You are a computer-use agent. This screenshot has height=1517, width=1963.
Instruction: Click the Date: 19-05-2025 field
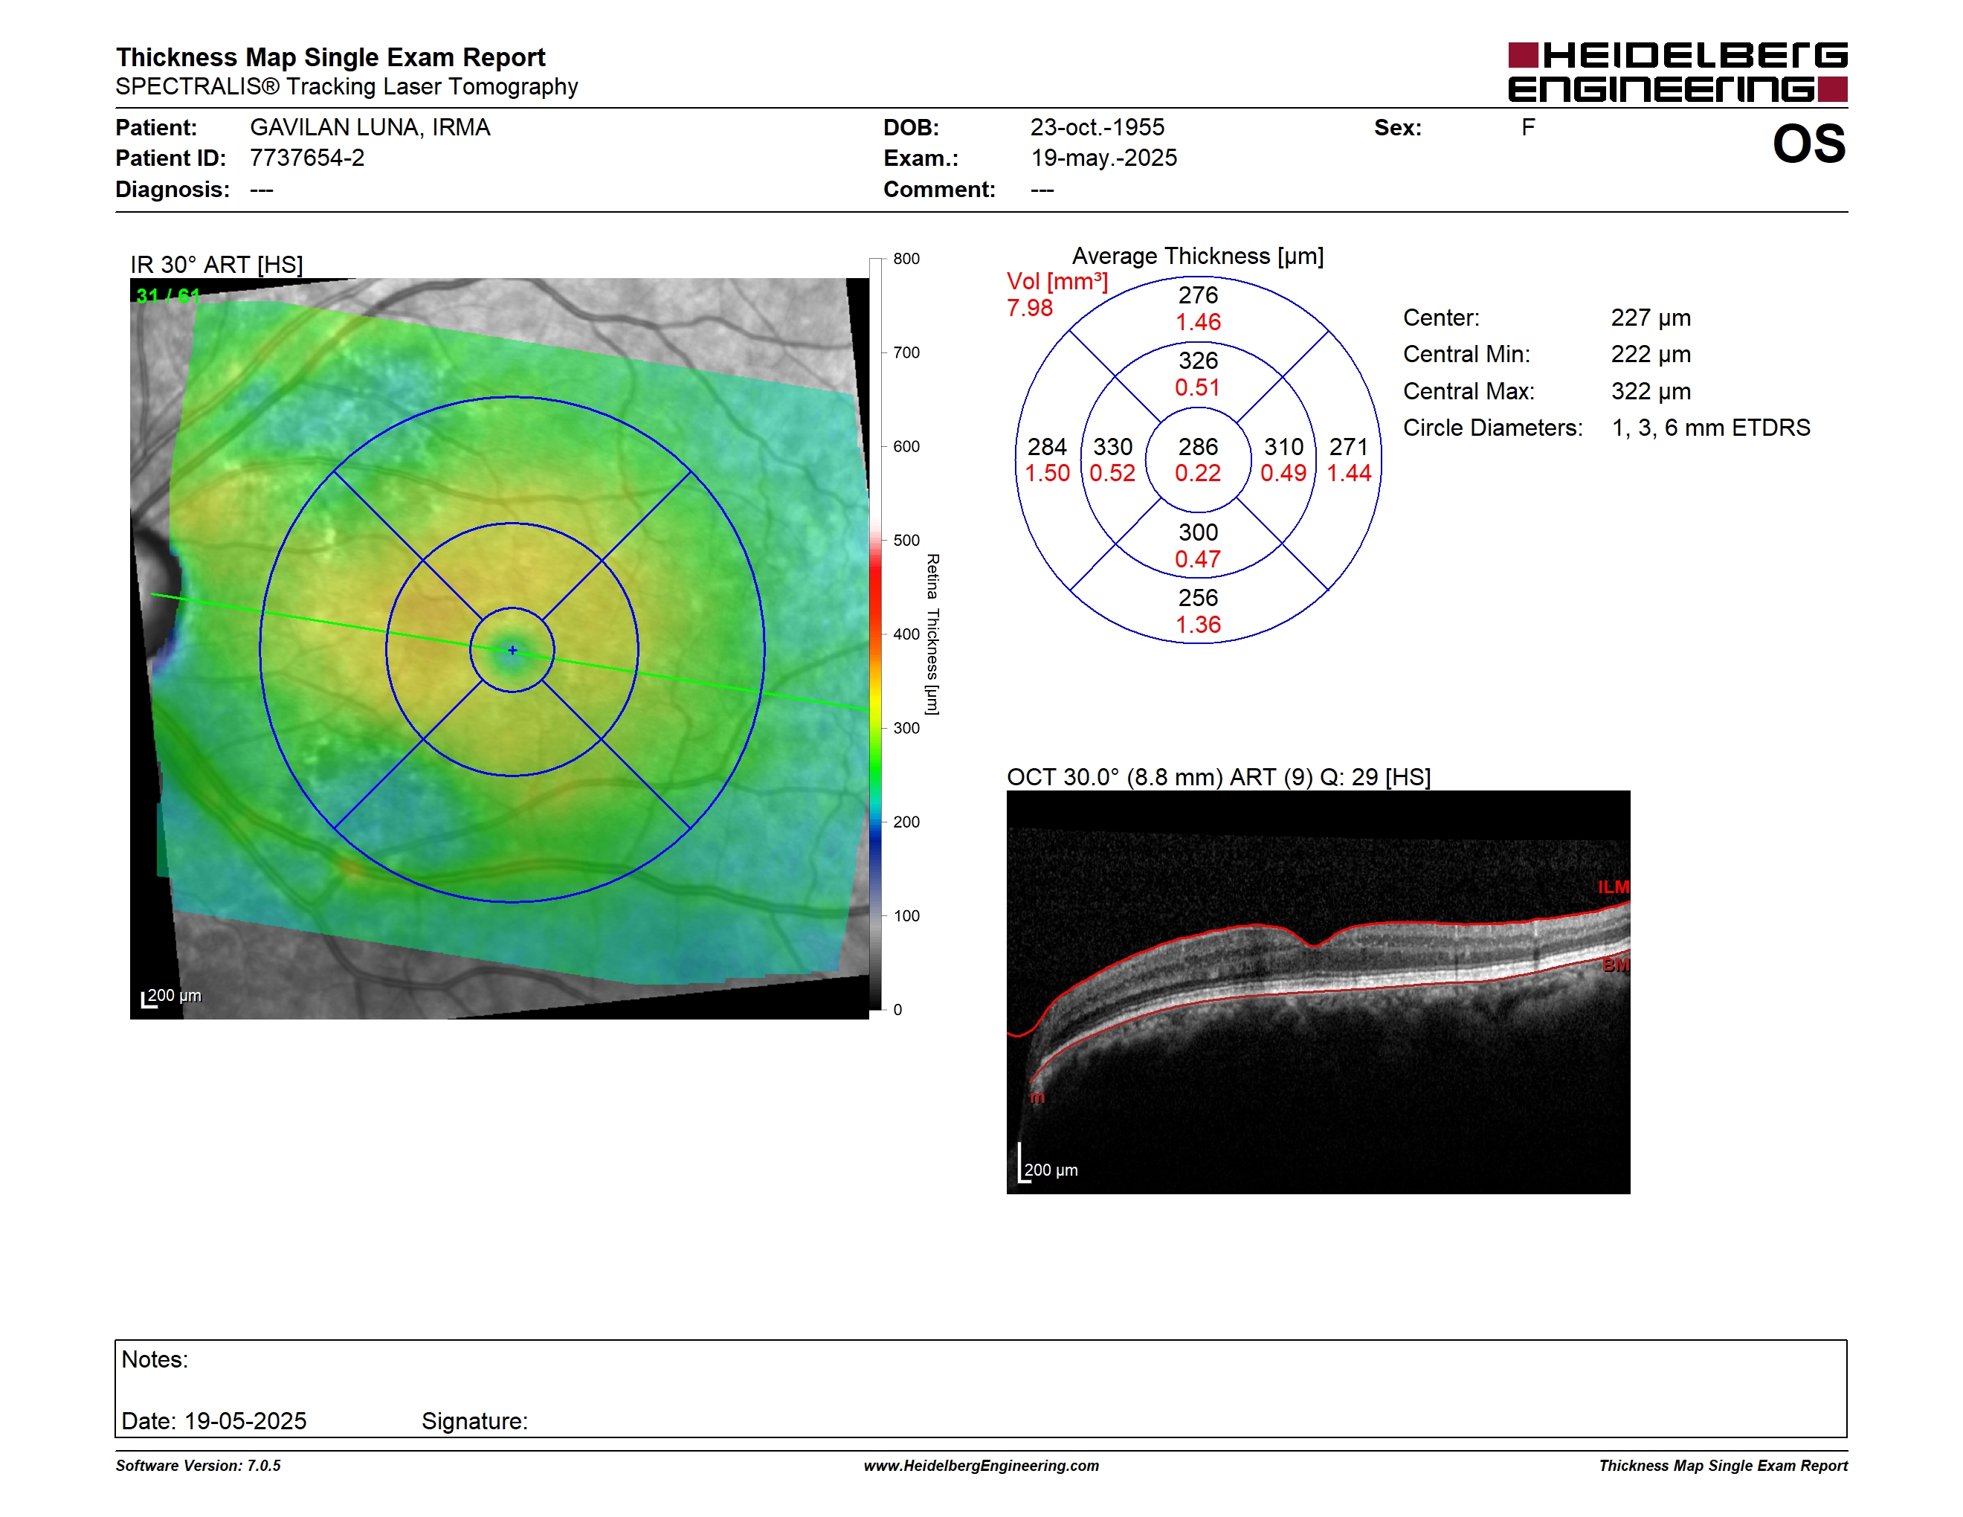point(214,1421)
